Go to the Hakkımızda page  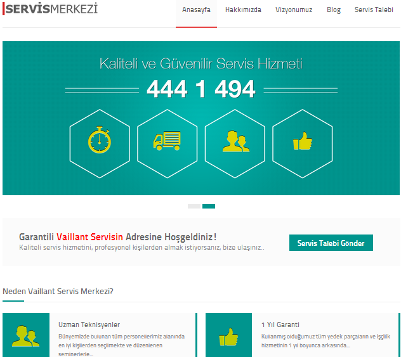(x=243, y=10)
